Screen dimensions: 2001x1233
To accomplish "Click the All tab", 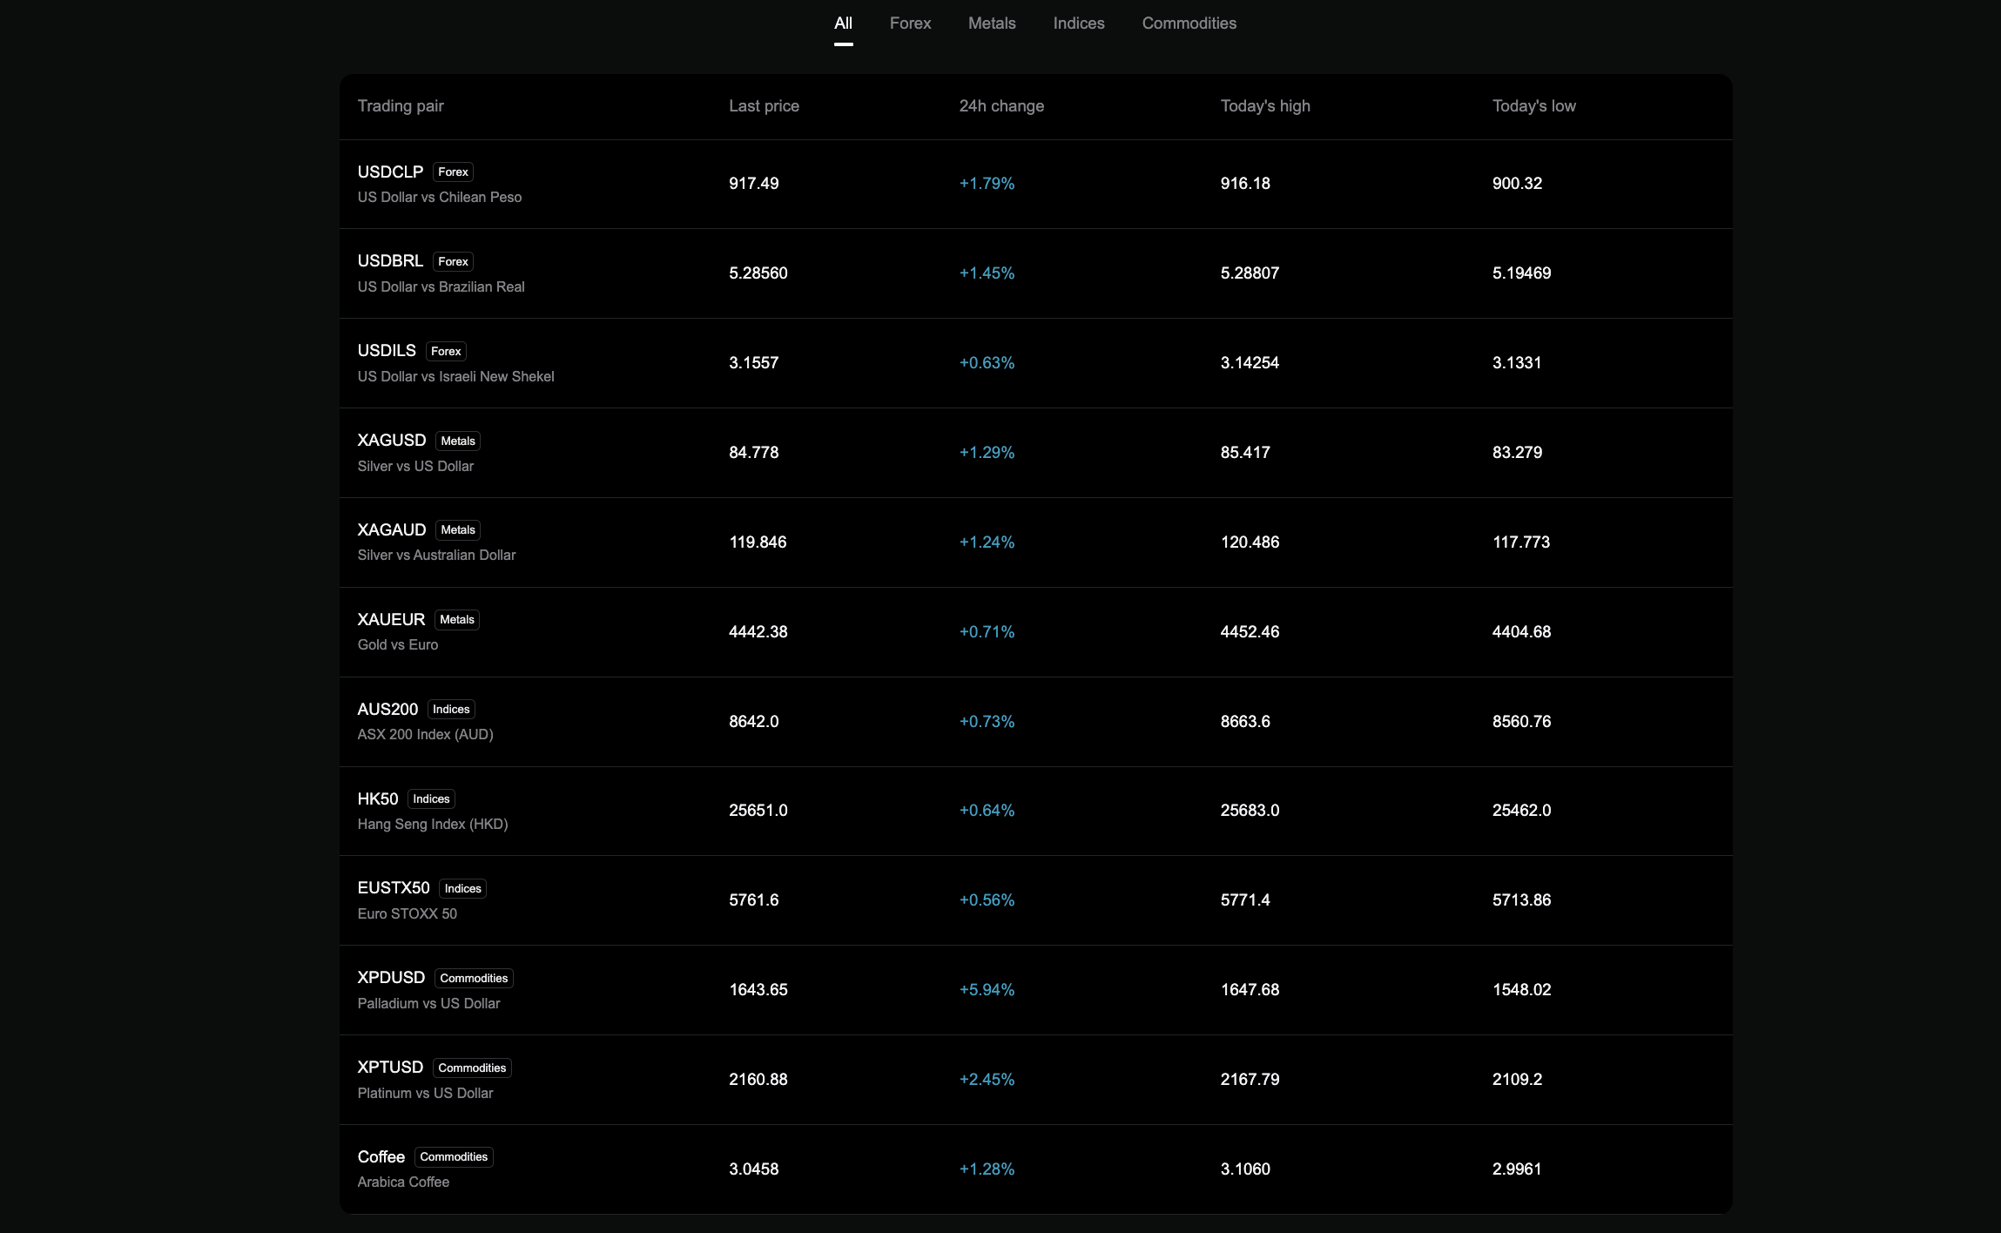I will click(843, 24).
